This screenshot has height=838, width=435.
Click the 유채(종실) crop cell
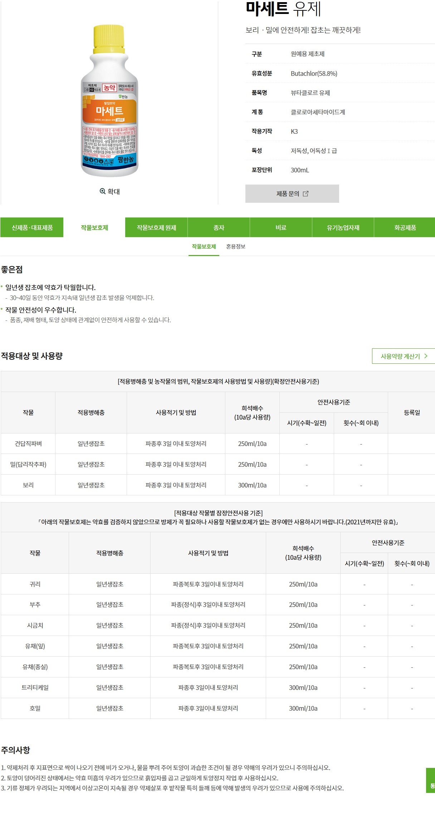point(35,667)
